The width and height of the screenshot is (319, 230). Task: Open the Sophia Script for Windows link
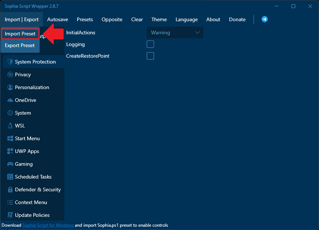pos(48,225)
